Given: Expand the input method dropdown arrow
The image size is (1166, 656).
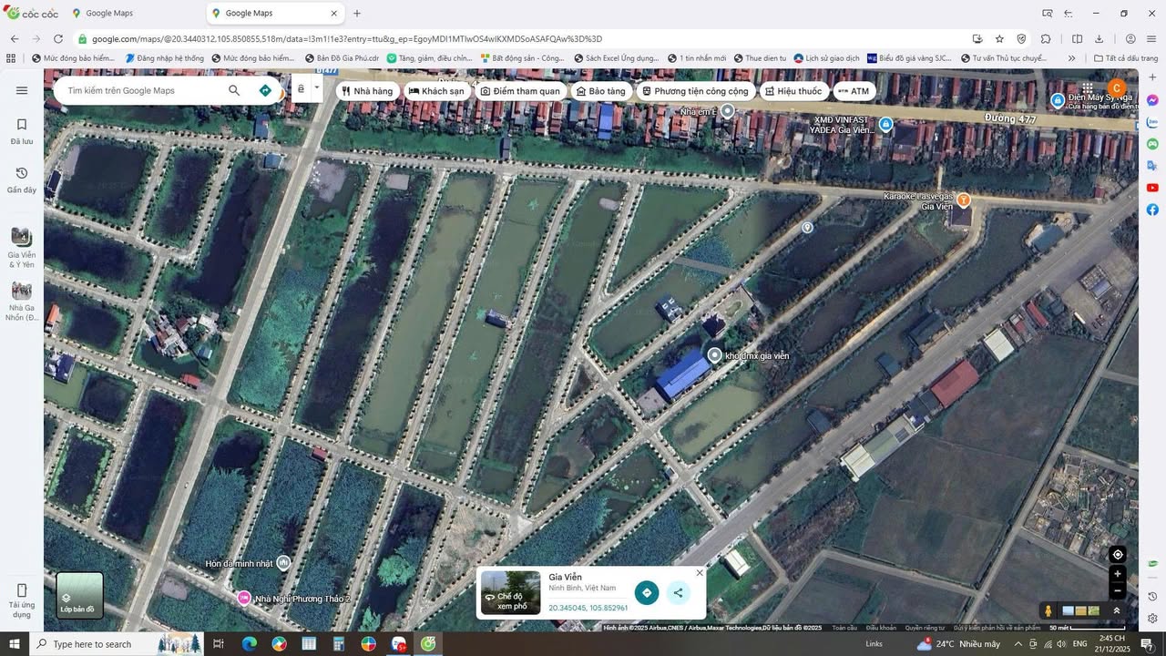Looking at the screenshot, I should [x=317, y=88].
